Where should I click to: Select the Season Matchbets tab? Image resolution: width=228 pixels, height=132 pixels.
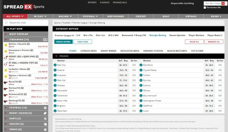click(x=177, y=51)
